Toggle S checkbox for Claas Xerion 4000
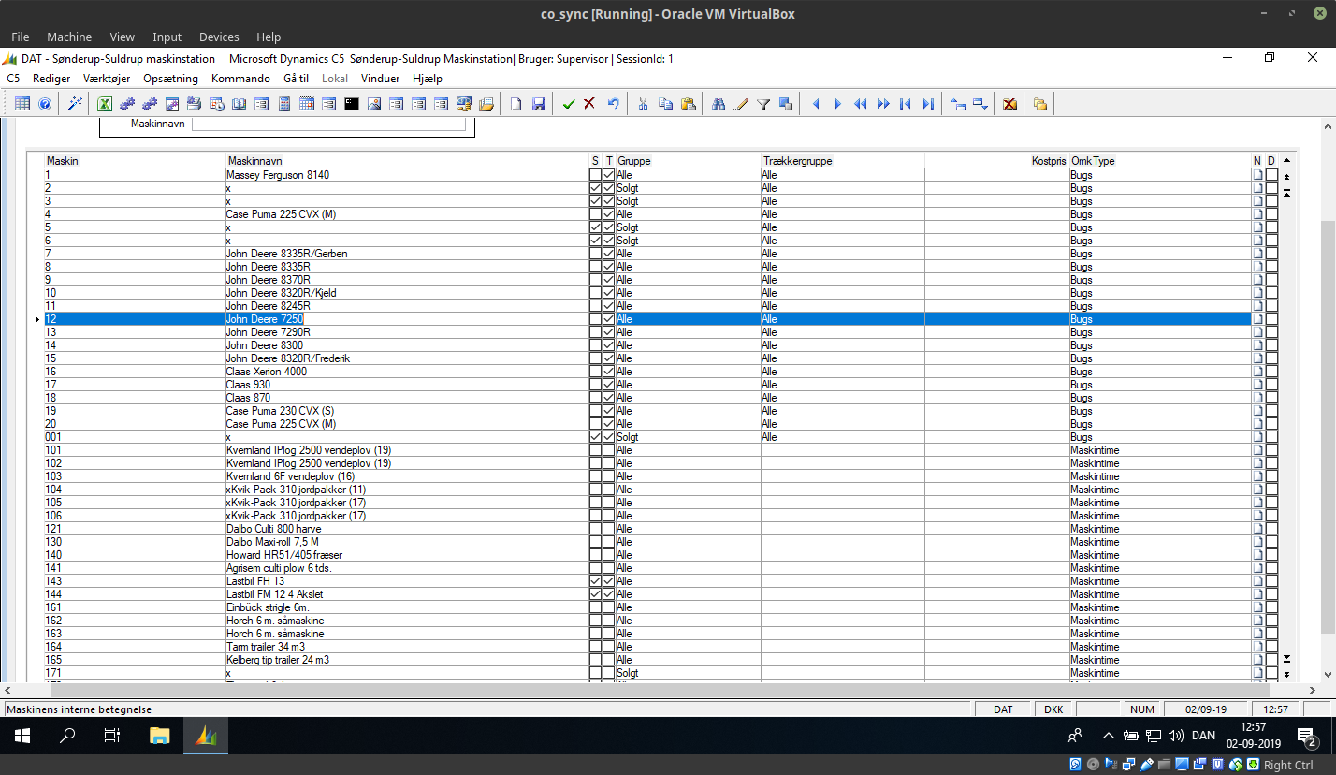 595,372
